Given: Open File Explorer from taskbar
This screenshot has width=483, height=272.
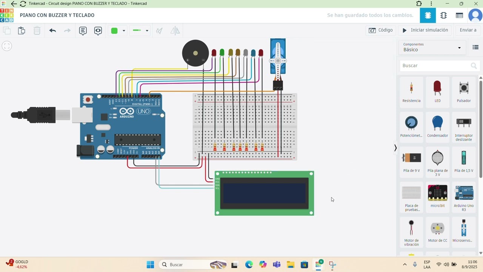Looking at the screenshot, I should click(290, 264).
